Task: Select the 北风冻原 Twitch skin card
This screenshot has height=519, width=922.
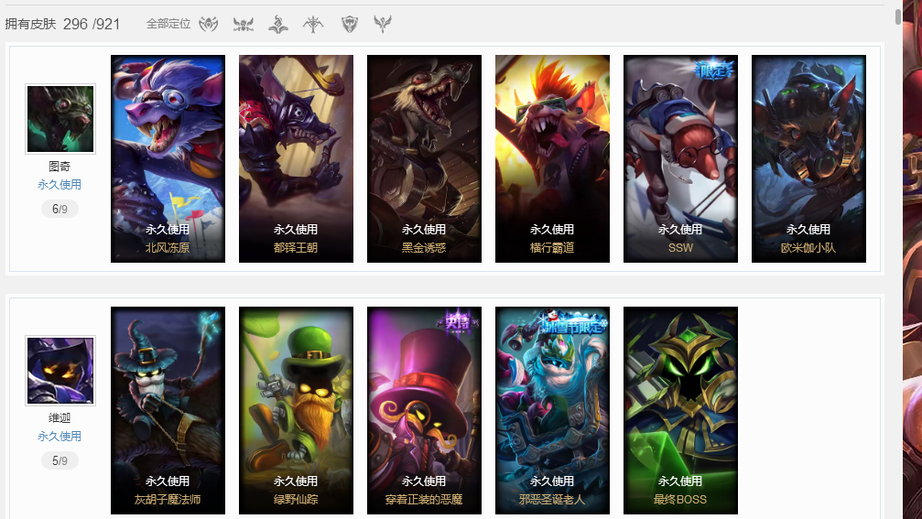Action: click(x=168, y=158)
